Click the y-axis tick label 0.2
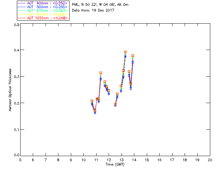This screenshot has height=173, width=216. pyautogui.click(x=17, y=103)
